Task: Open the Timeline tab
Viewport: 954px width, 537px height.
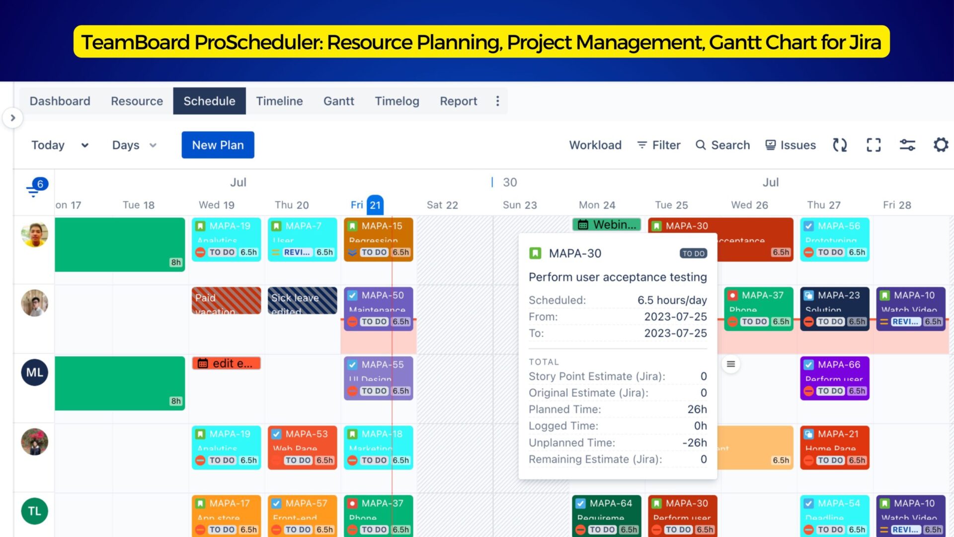Action: click(279, 101)
